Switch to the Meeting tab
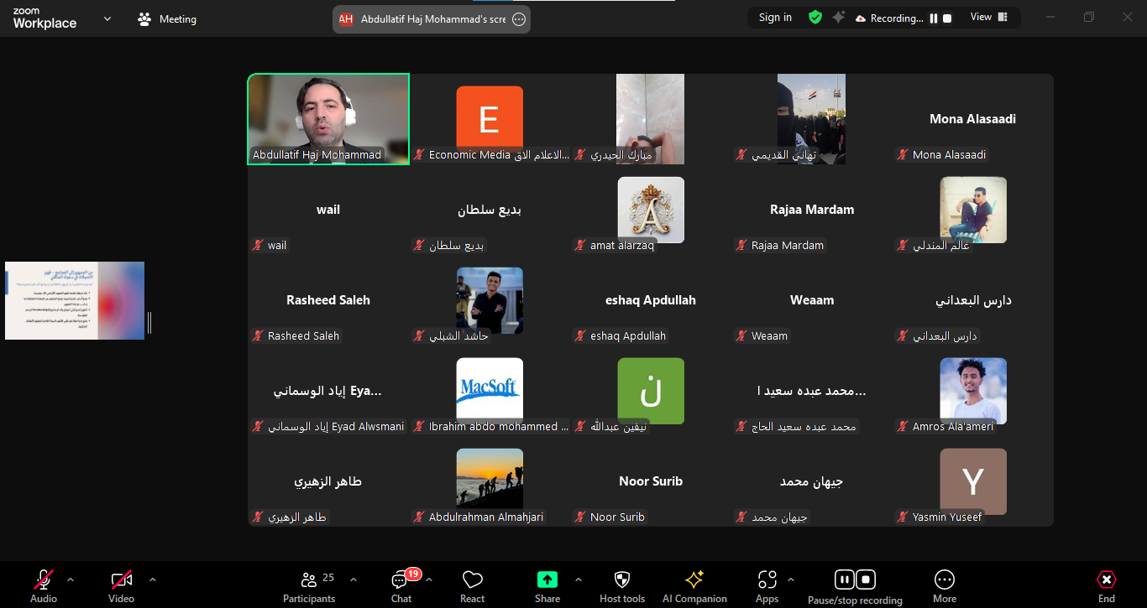Screen dimensions: 1147x608 167,18
